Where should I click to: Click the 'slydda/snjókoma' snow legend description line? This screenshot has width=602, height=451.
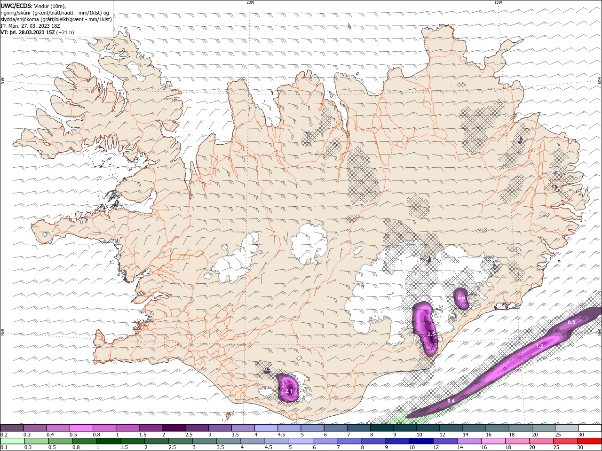pos(56,19)
